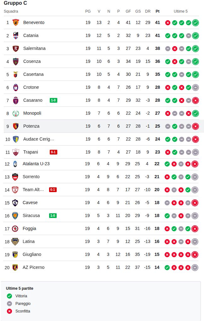204x321 pixels.
Task: Click the AZ Picerno badge
Action: coord(15,267)
